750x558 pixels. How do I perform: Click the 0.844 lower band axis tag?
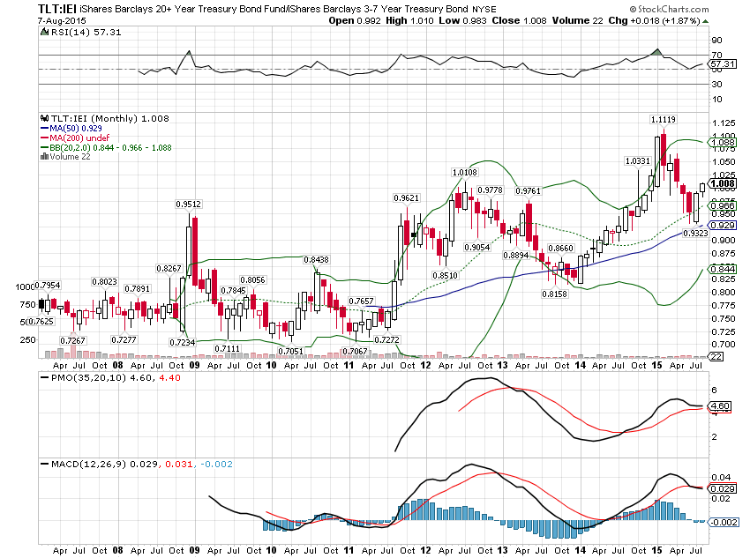point(723,270)
